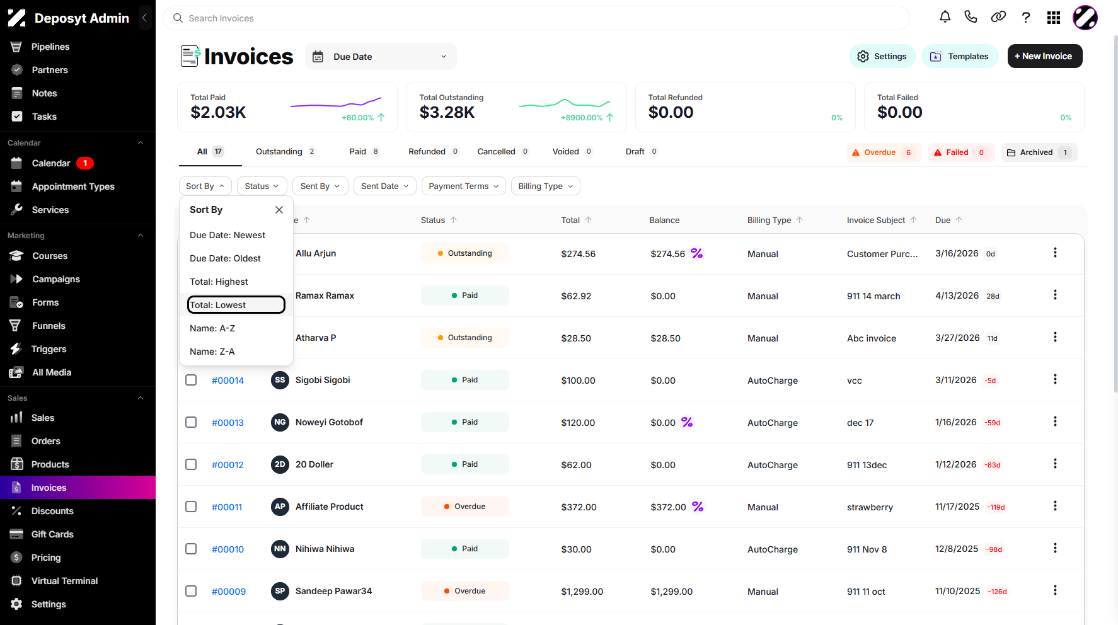
Task: Check the box for invoice #00011
Action: (191, 507)
